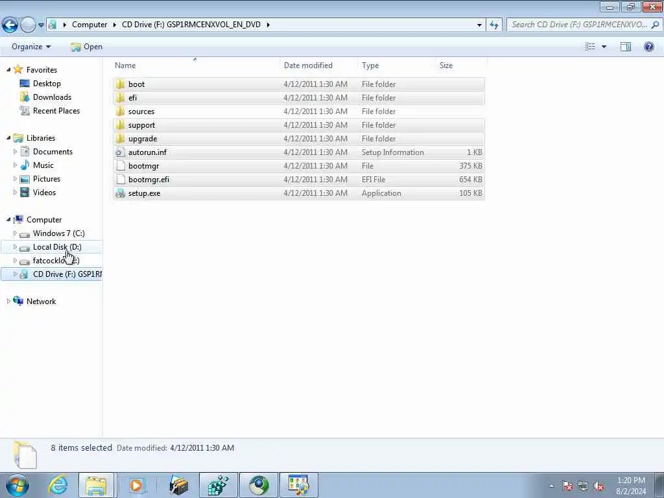The image size is (664, 498).
Task: Open Downloads in Favorites
Action: click(52, 97)
